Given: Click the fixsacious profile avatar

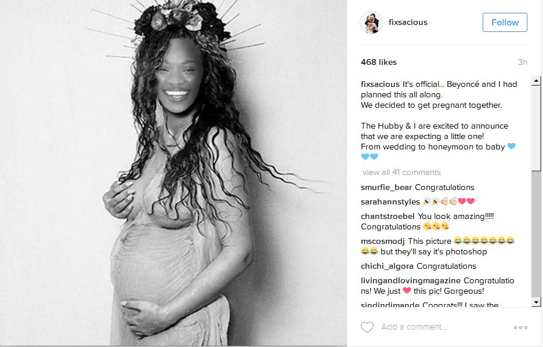Looking at the screenshot, I should [371, 23].
